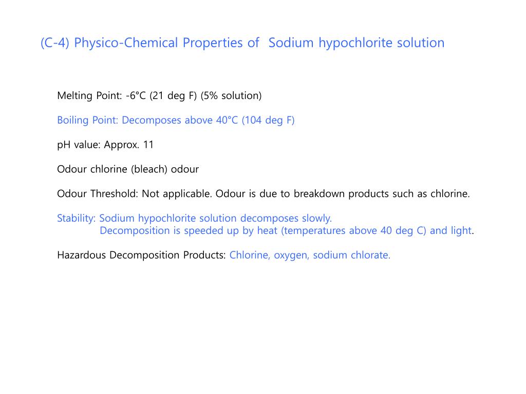Click the word Stability:
Viewport: 526px width, 394px height.
77,219
